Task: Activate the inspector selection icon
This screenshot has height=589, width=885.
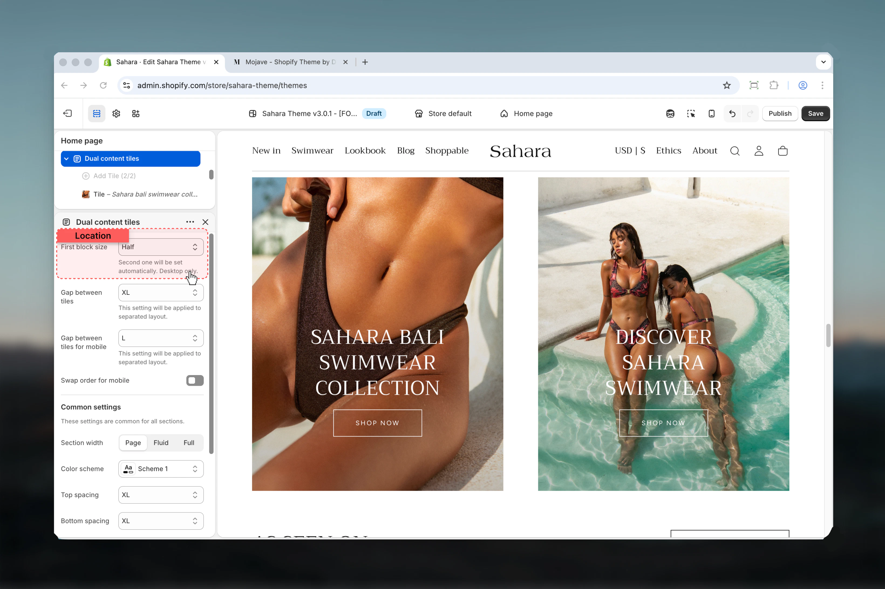Action: coord(691,113)
